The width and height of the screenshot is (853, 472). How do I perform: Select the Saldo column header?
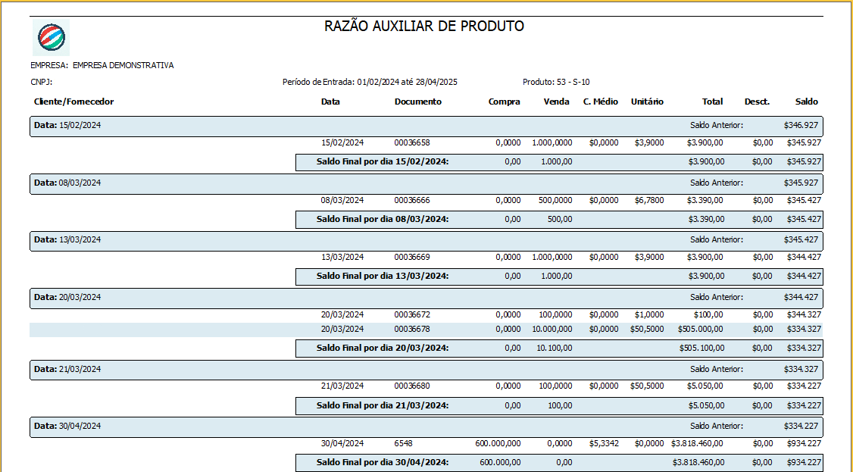806,102
